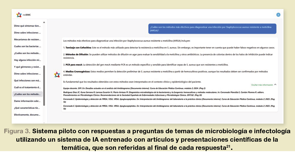Select 'Qué infecciones son má...' chat
This screenshot has width=295, height=161.
27,80
